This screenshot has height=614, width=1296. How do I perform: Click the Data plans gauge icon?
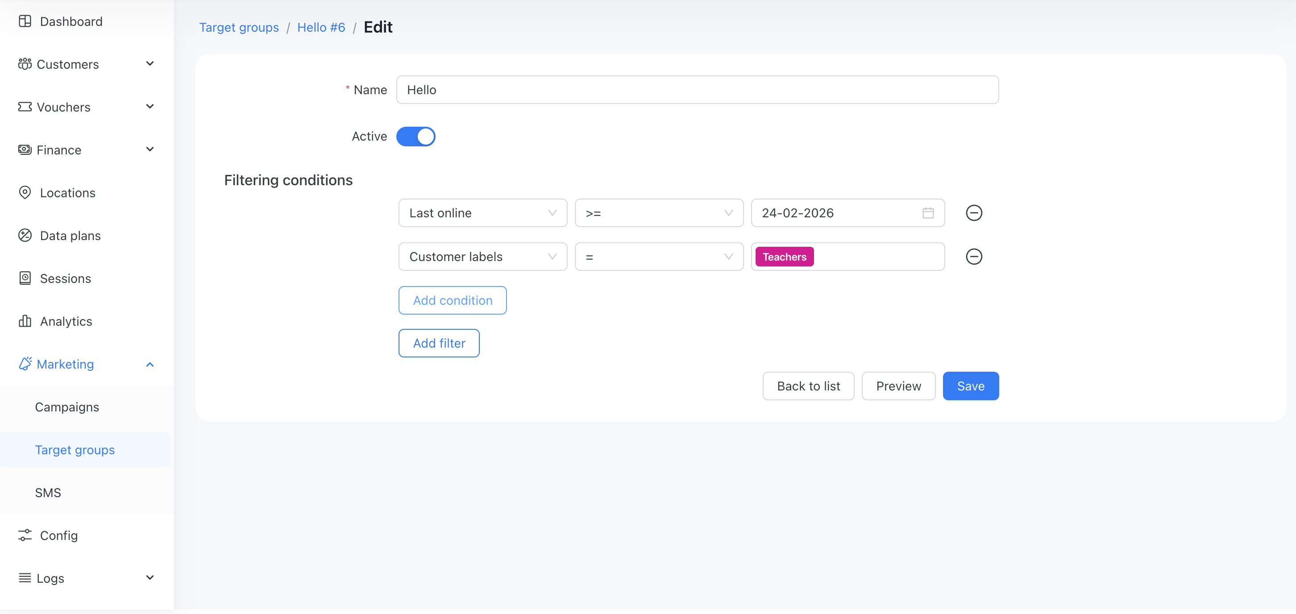click(25, 235)
